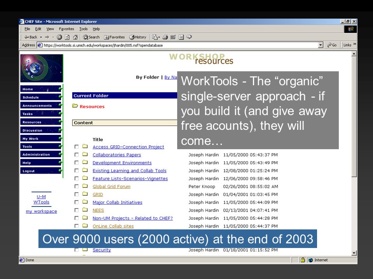Image resolution: width=373 pixels, height=279 pixels.
Task: Open the View menu
Action: 50,29
